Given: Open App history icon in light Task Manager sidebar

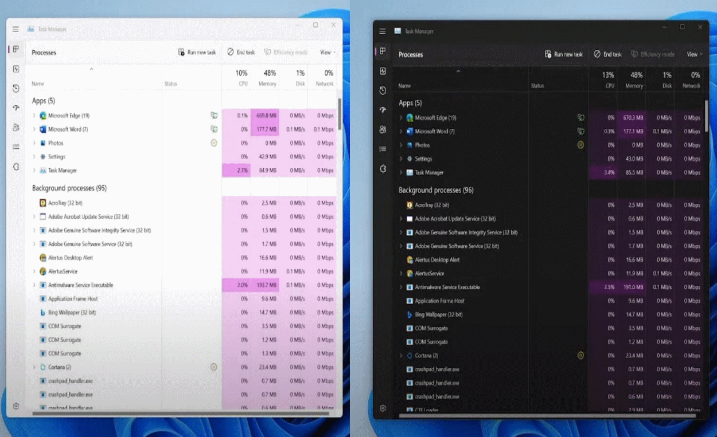Looking at the screenshot, I should (x=16, y=88).
